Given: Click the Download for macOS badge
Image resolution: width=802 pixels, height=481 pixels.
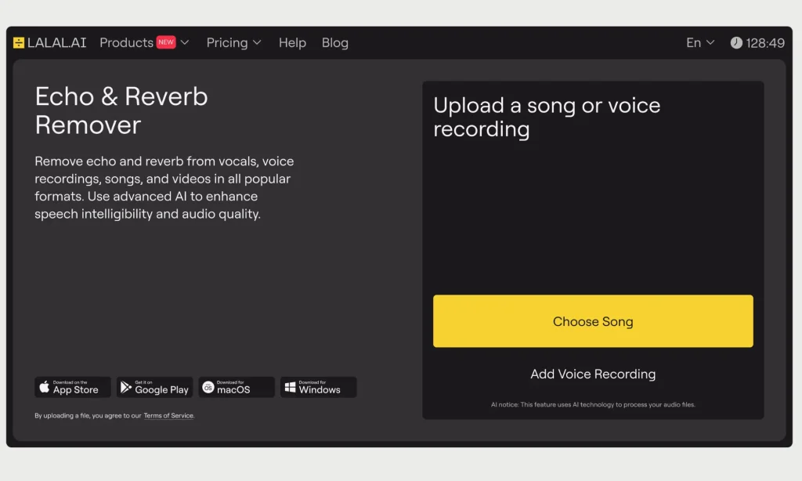Looking at the screenshot, I should [237, 387].
